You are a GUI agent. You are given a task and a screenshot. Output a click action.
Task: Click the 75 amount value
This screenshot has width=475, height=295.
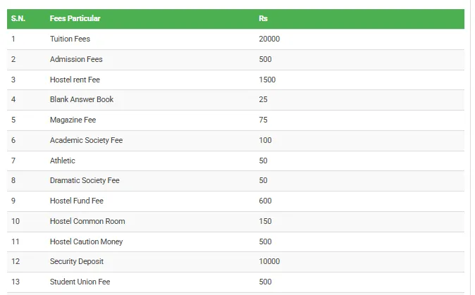point(264,120)
